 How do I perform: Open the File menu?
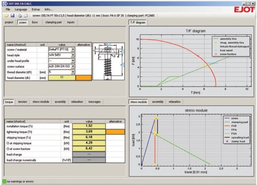pyautogui.click(x=8, y=10)
